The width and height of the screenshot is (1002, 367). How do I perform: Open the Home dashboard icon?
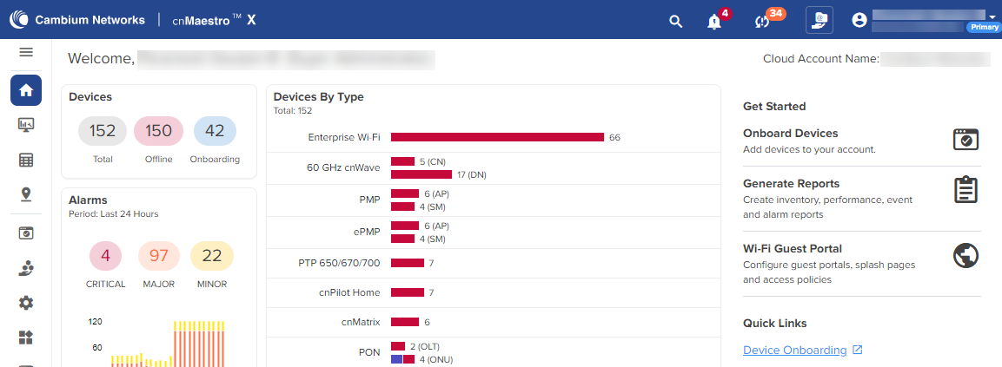click(x=26, y=90)
